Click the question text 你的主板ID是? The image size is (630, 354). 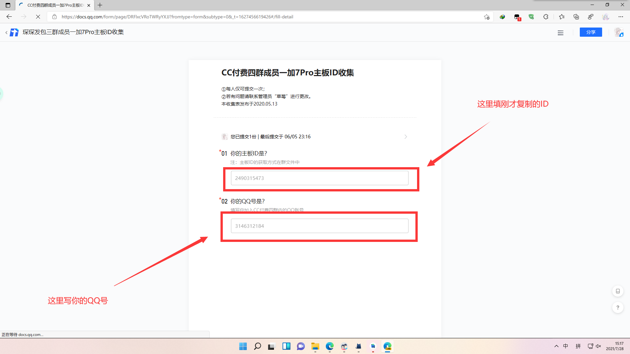249,153
